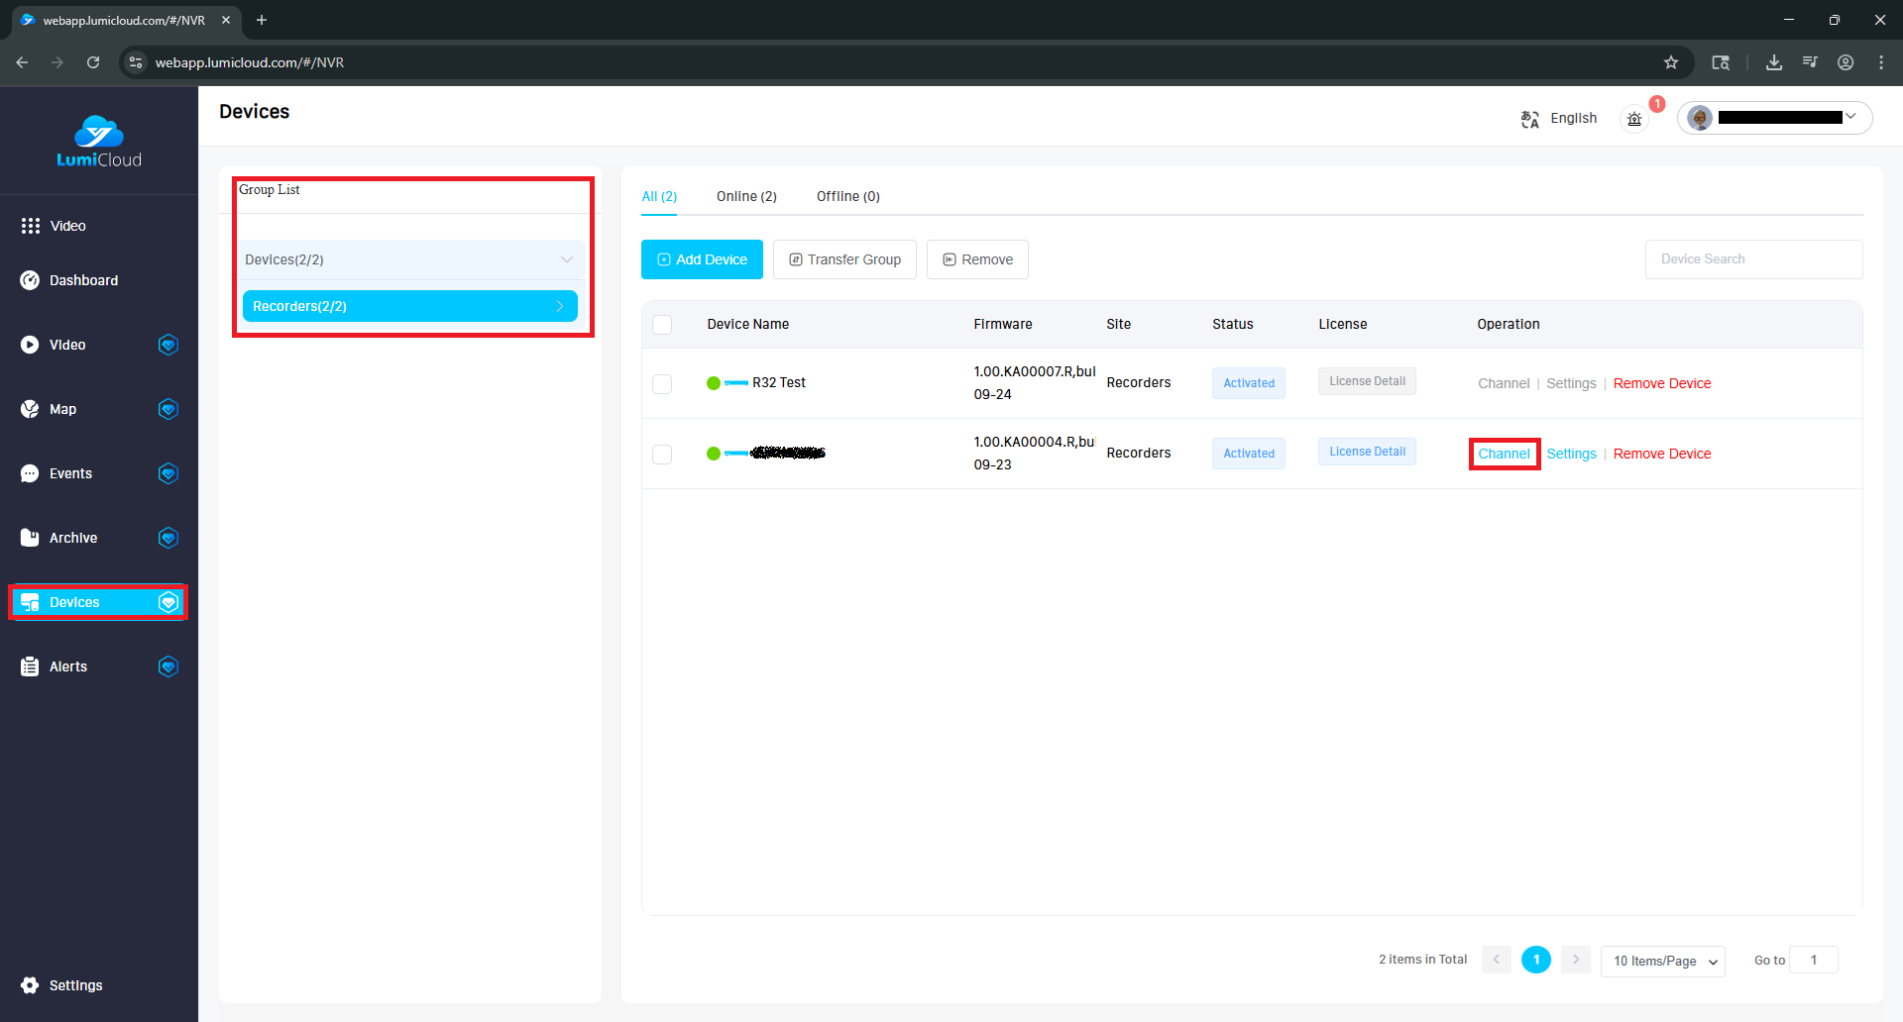Bookmark this page with star icon
The image size is (1903, 1022).
point(1671,62)
